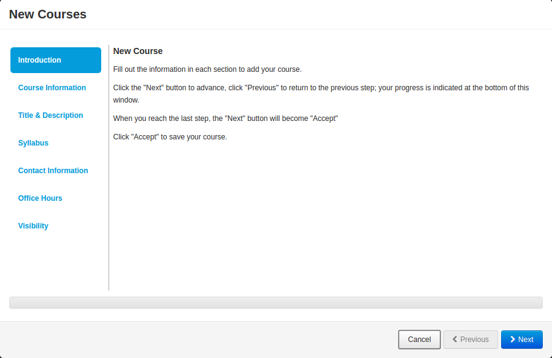Screen dimensions: 552x358
Task: Click the paragraph about the Previous button
Action: [321, 94]
